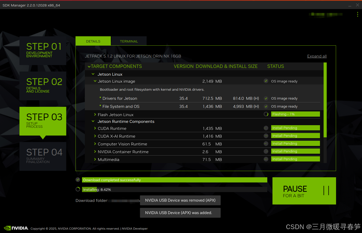
Task: Expand the Multimedia row
Action: coord(95,159)
